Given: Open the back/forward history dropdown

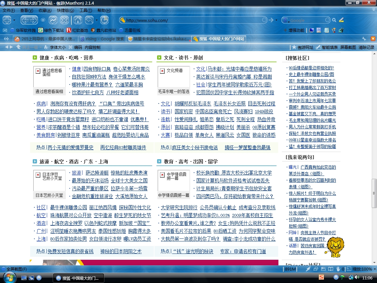Looking at the screenshot, I should (43, 20).
